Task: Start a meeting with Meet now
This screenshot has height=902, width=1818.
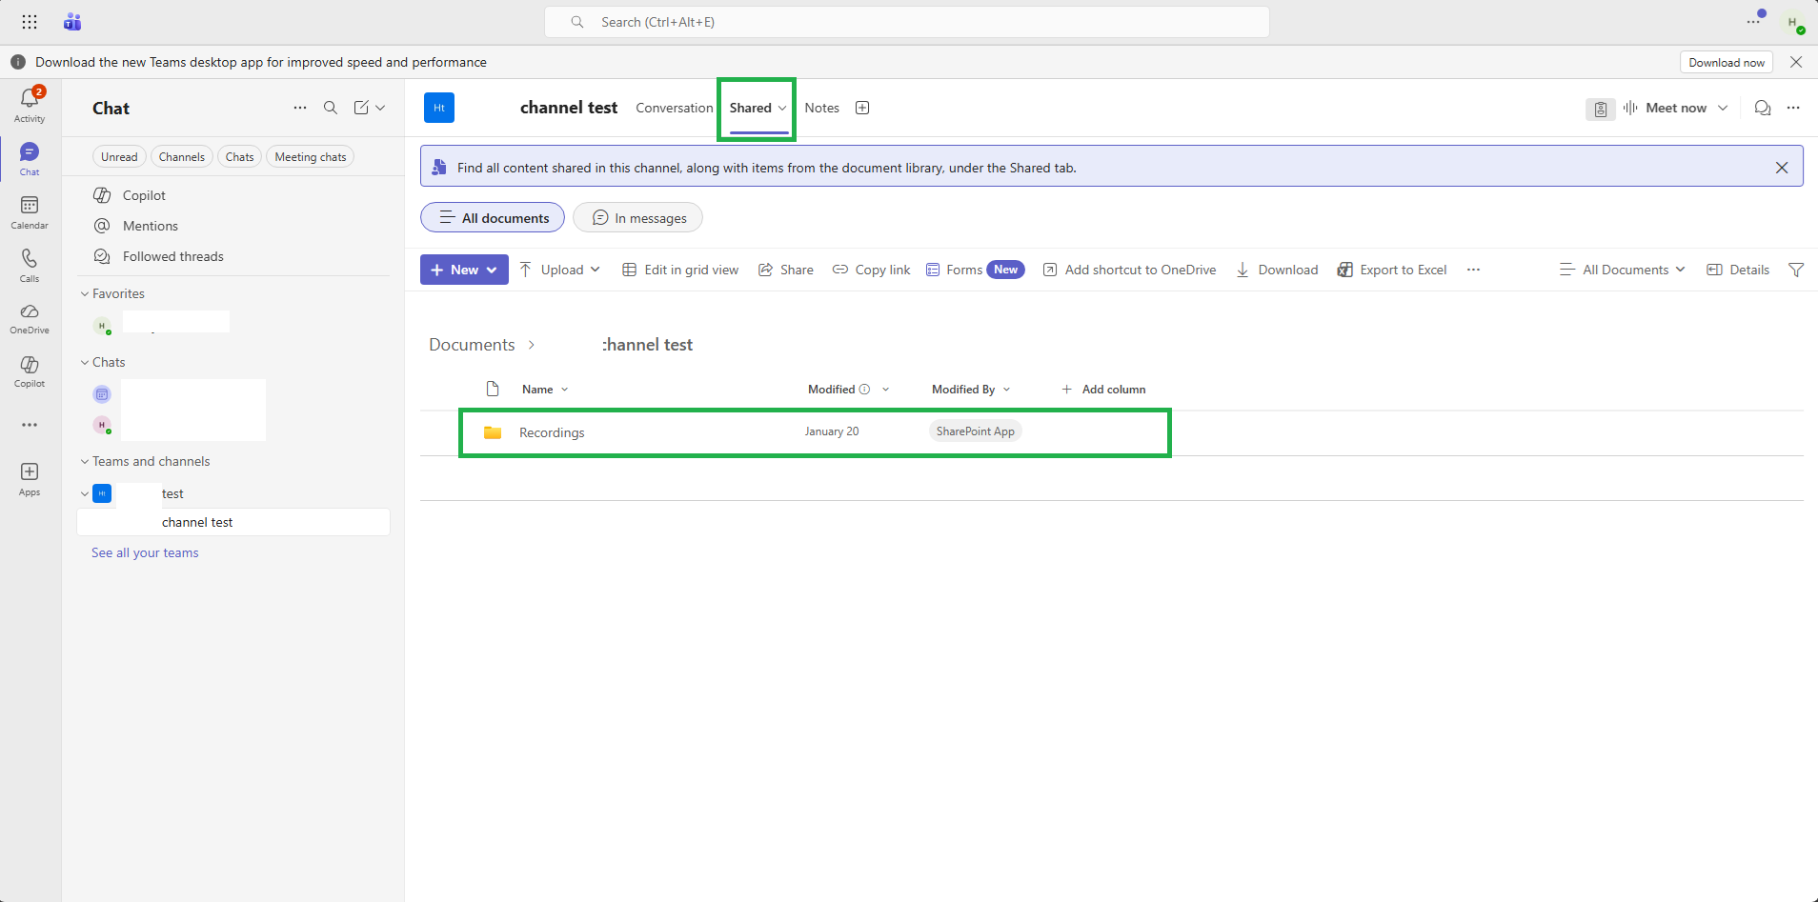Action: tap(1666, 108)
